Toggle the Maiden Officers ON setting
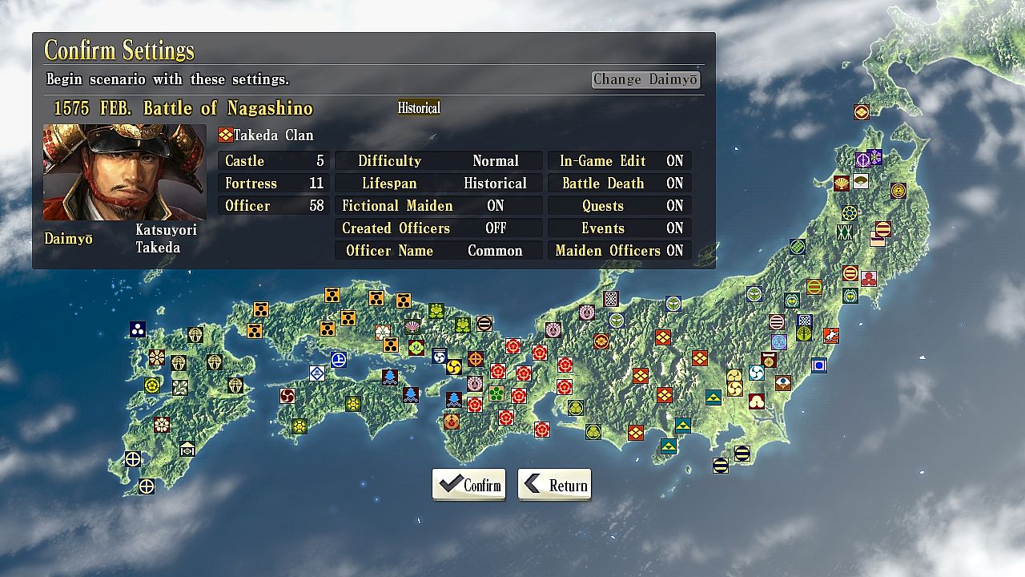Screen dimensions: 1025x577 (x=621, y=251)
